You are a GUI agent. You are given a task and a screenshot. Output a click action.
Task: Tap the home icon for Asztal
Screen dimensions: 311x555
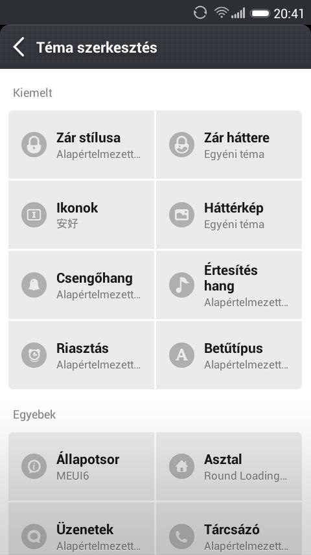pyautogui.click(x=182, y=467)
